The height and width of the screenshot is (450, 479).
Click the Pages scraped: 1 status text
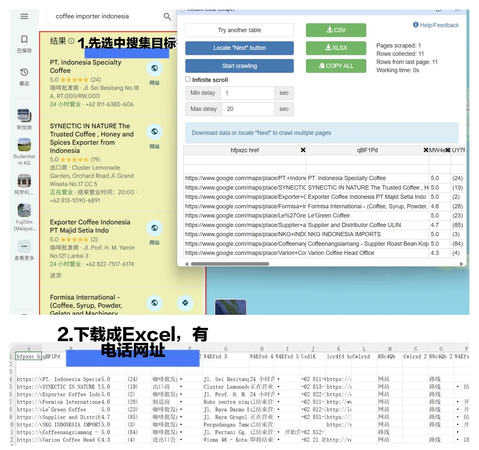398,45
